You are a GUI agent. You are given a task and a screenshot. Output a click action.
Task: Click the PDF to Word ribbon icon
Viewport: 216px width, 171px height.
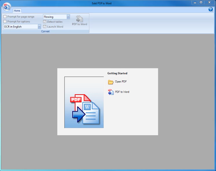coord(79,19)
